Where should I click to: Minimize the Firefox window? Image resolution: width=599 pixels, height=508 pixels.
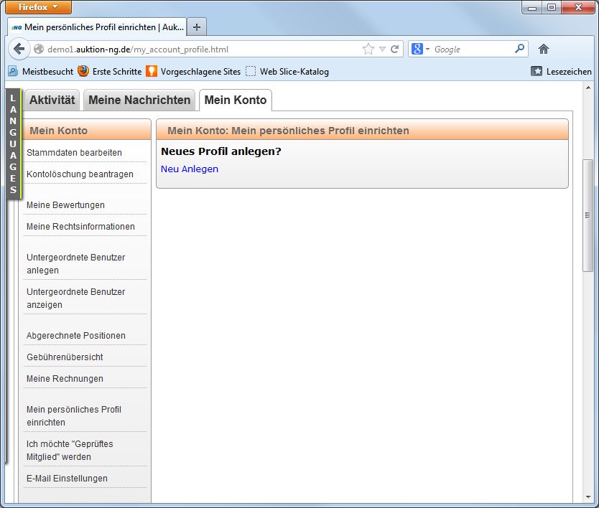pos(531,7)
